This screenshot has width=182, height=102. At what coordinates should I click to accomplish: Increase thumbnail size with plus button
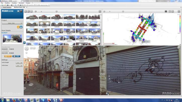(x=57, y=11)
